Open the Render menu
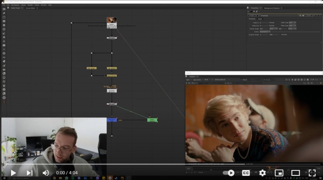This screenshot has height=180, width=323. coord(30,5)
